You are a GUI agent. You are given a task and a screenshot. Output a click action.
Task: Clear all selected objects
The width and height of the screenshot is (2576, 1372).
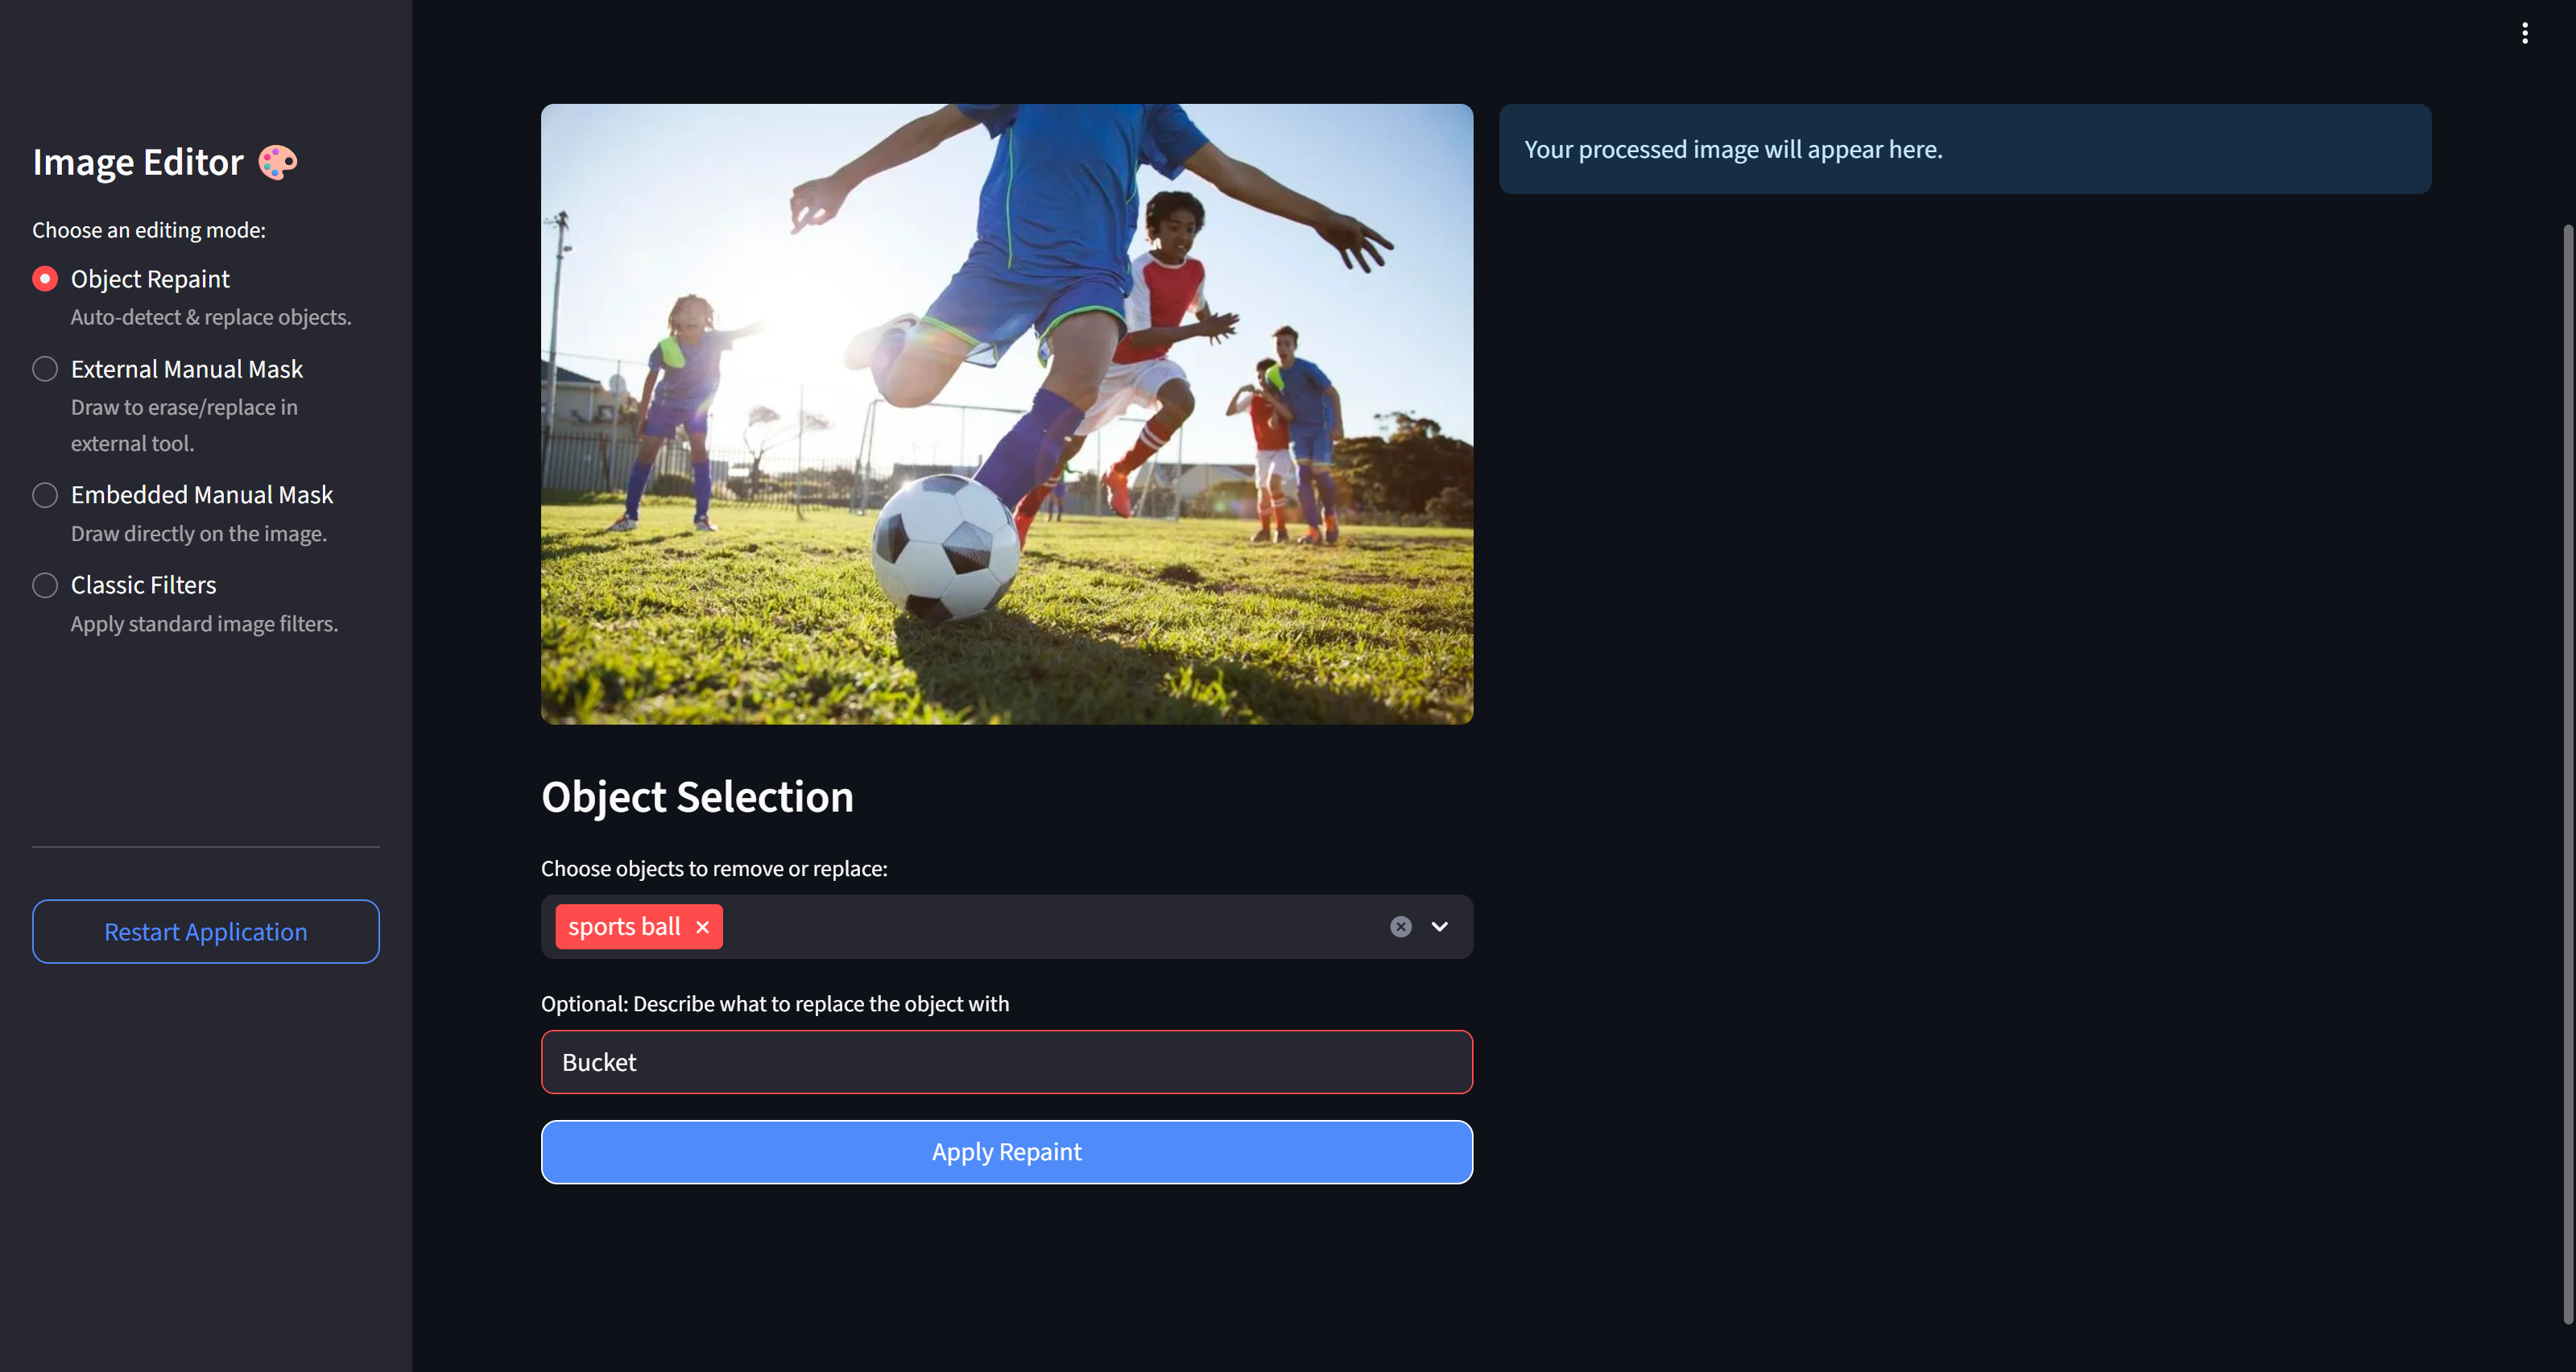coord(1400,927)
